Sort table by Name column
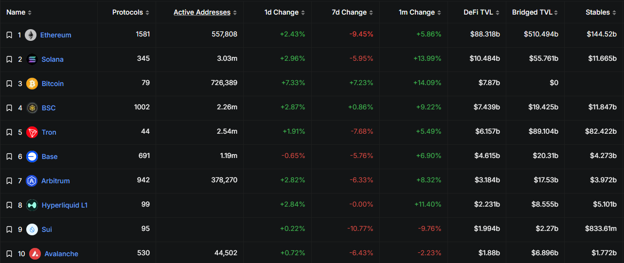This screenshot has height=263, width=624. (x=19, y=12)
